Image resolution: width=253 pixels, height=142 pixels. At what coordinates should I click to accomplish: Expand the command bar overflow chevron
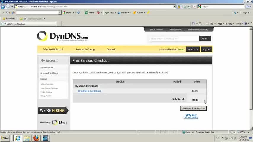click(x=251, y=23)
